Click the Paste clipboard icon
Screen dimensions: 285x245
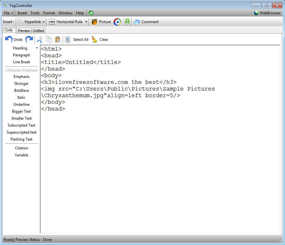[58, 39]
